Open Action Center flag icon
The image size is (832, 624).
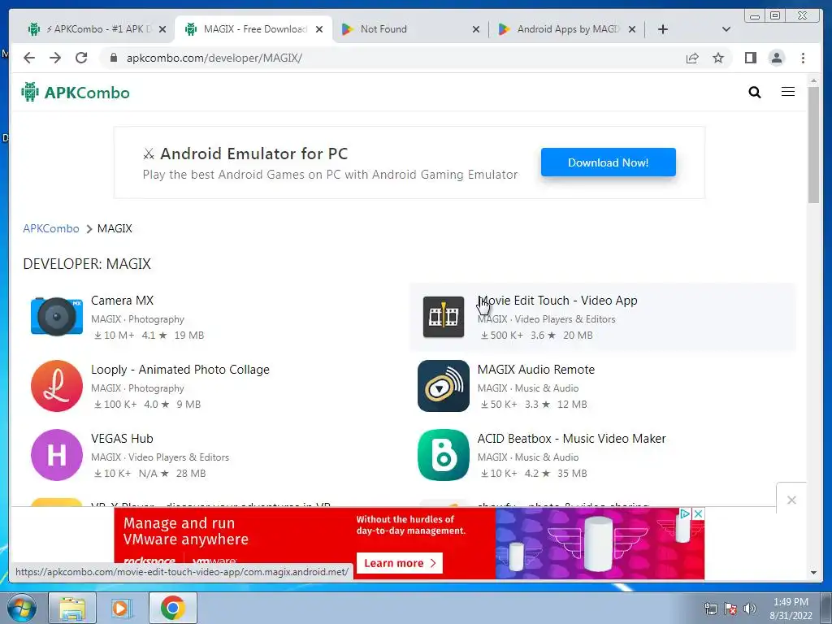click(730, 608)
